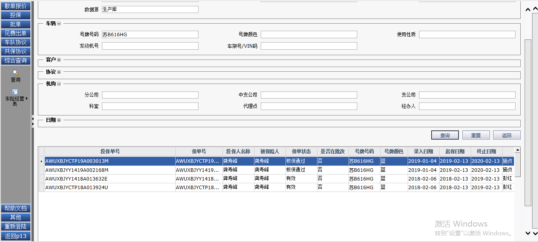Click the 查询 search button
This screenshot has width=538, height=242.
tap(445, 135)
